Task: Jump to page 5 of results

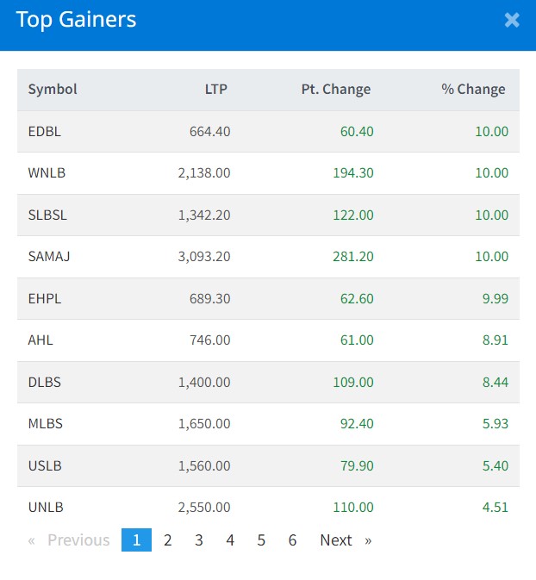Action: (261, 540)
